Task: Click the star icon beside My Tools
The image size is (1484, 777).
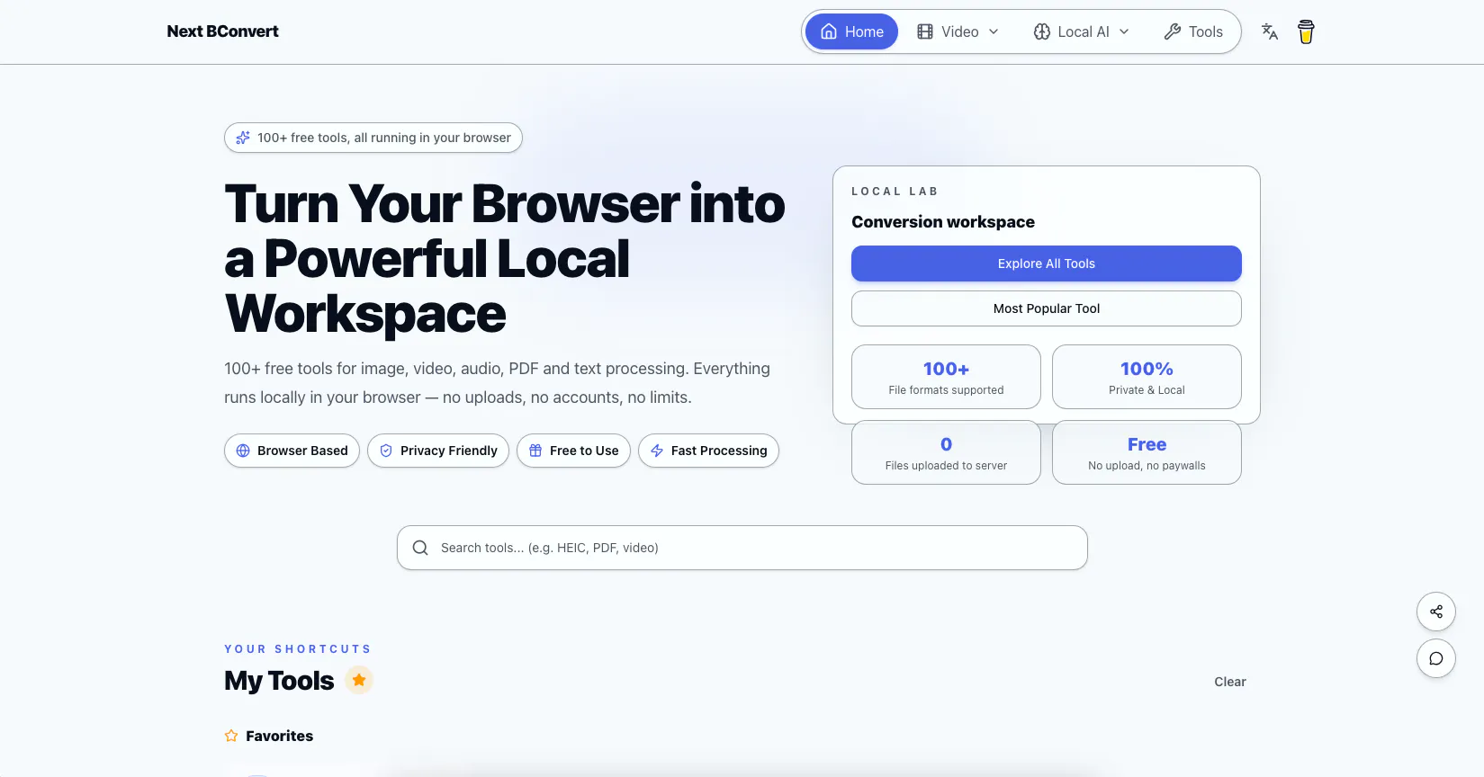Action: click(x=359, y=680)
